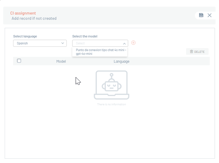Image resolution: width=219 pixels, height=163 pixels.
Task: Click the 'Select the model' field label
Action: point(85,36)
